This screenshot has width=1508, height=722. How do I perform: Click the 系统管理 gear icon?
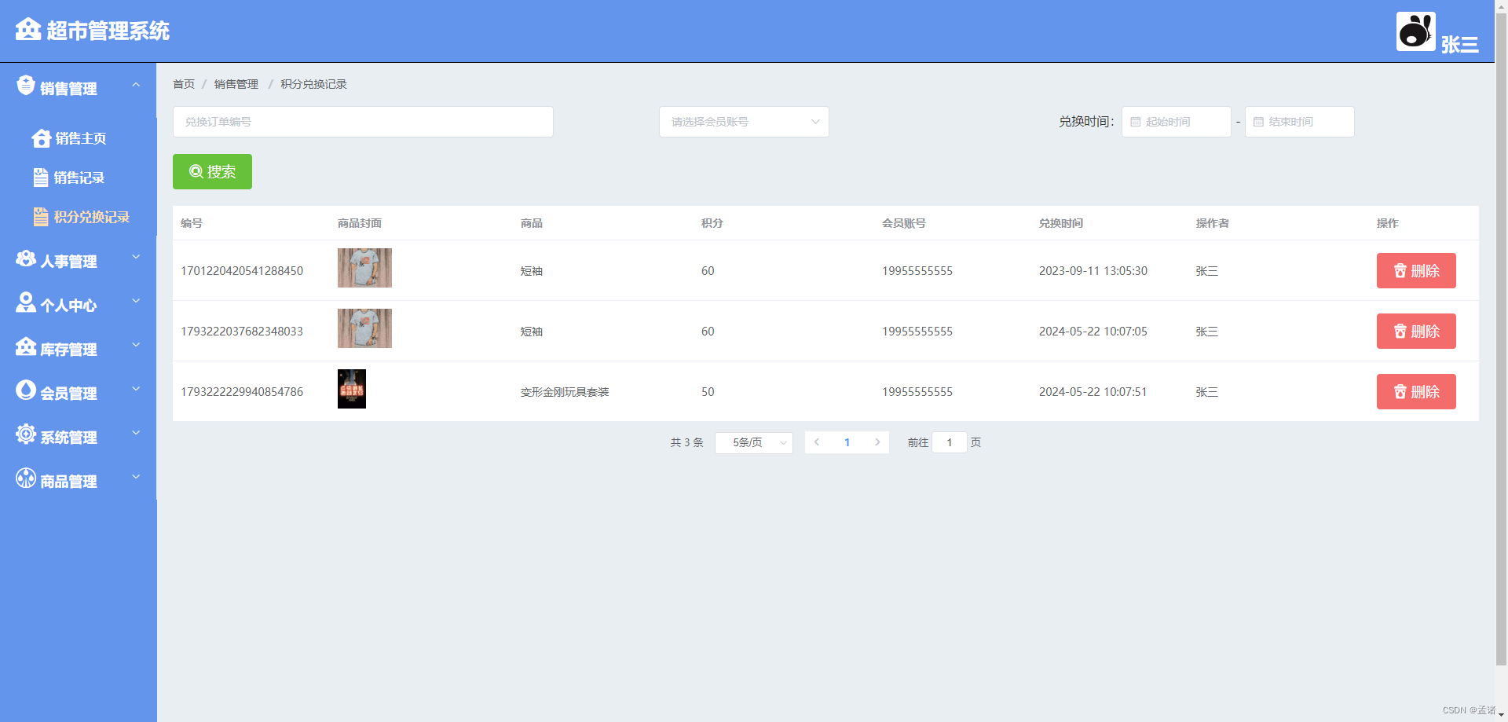point(26,434)
